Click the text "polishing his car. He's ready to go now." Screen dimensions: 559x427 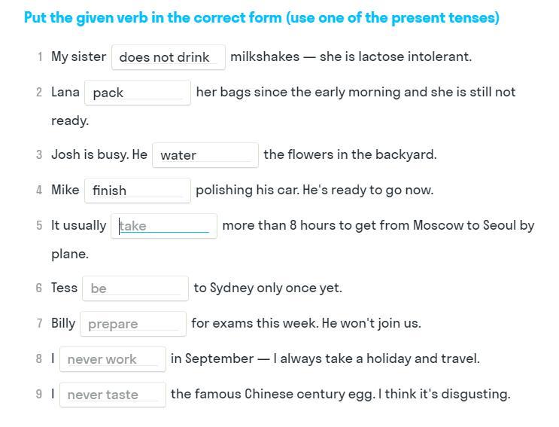pyautogui.click(x=314, y=190)
